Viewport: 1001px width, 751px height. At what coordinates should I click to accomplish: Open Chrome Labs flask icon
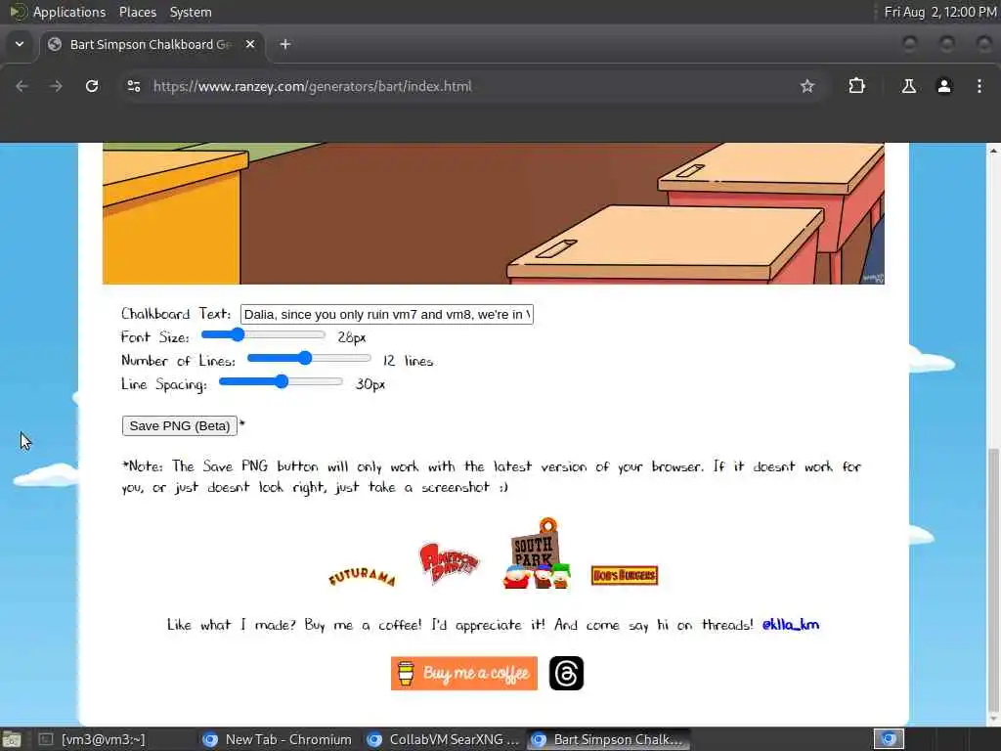pyautogui.click(x=908, y=86)
